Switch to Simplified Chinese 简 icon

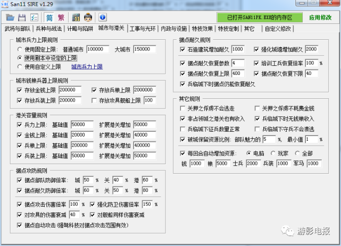coord(49,18)
